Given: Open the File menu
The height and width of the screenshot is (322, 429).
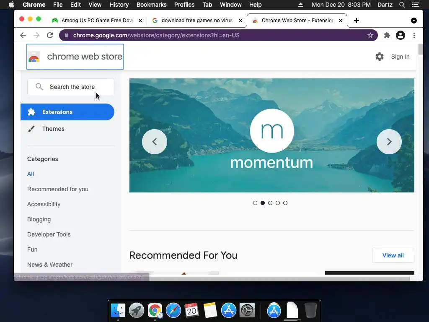Looking at the screenshot, I should (x=58, y=5).
